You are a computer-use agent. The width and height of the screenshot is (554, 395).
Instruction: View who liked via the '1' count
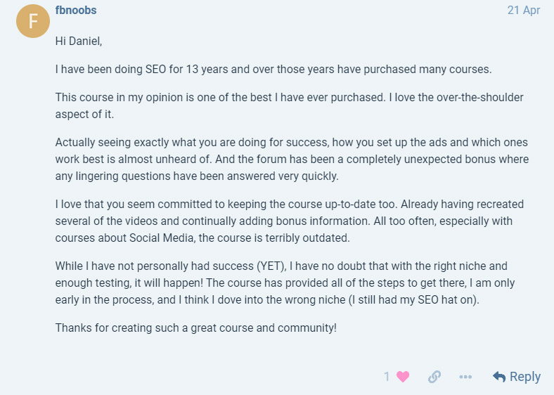(387, 377)
